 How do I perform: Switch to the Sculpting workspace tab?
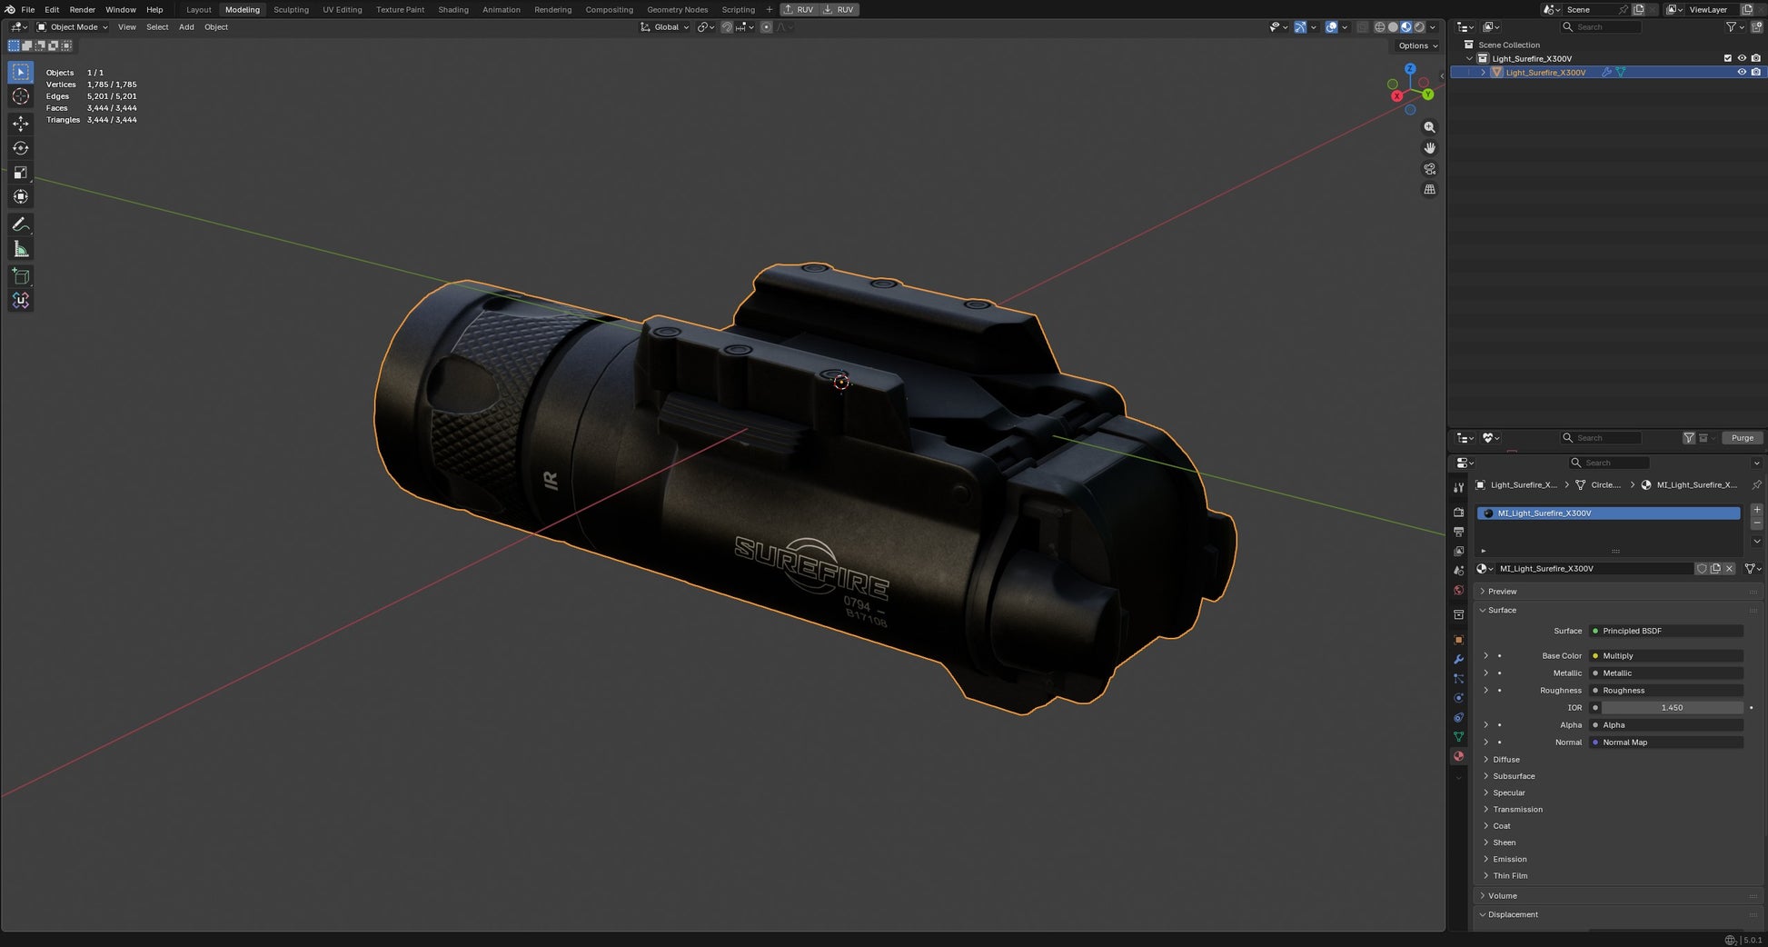point(291,9)
